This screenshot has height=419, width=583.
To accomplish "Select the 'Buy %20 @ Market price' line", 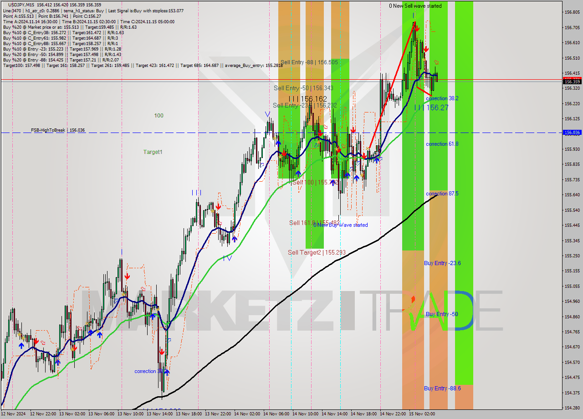I will 70,27.
